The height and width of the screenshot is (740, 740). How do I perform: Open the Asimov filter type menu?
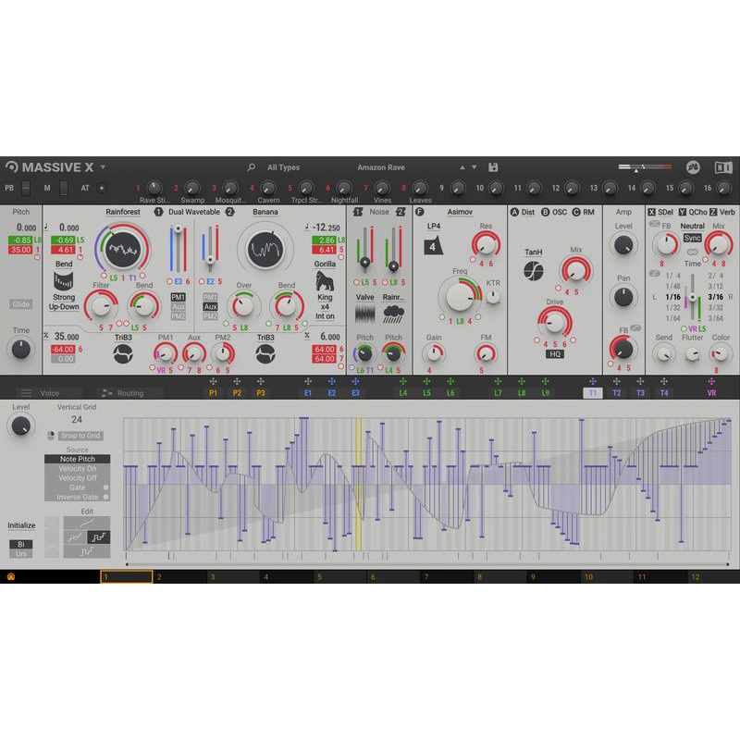coord(460,212)
